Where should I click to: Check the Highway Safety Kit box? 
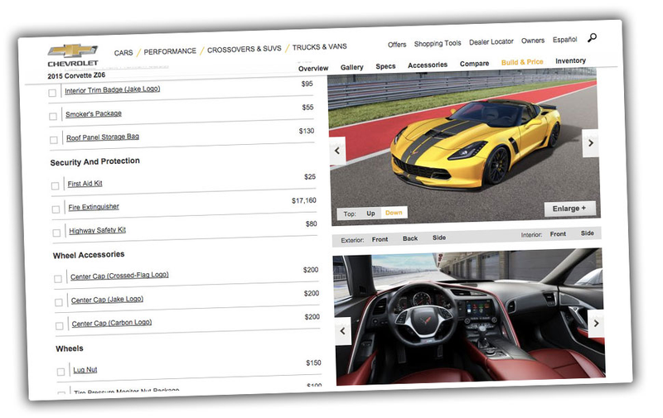tap(57, 233)
